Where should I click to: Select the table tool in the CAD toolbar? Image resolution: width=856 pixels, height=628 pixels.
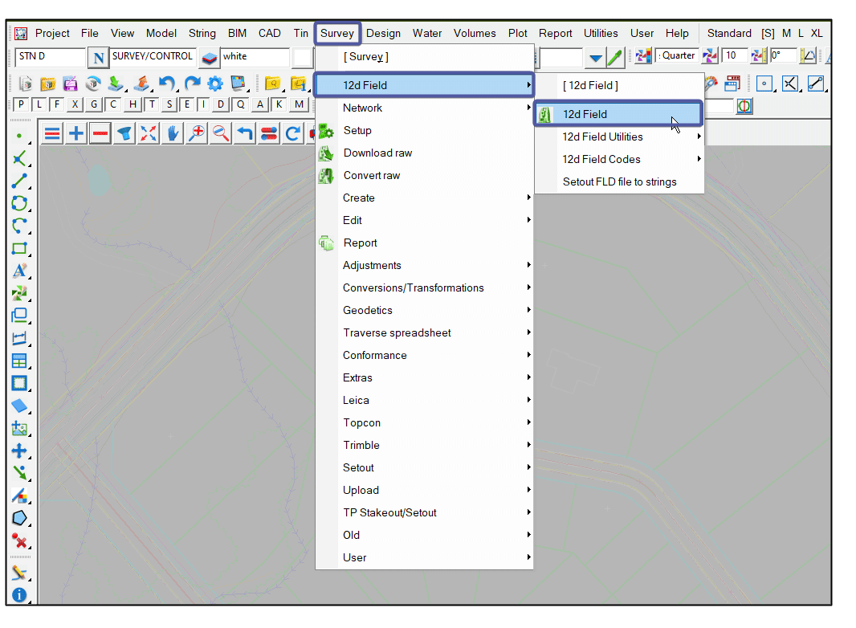pyautogui.click(x=19, y=361)
